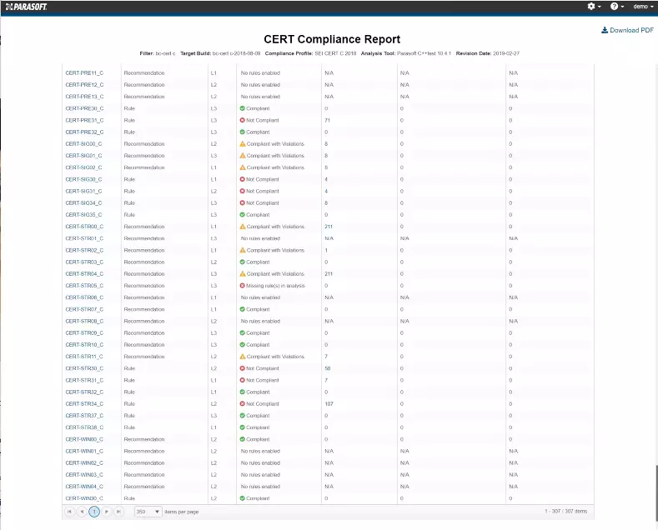Open the help question mark menu

[x=616, y=7]
